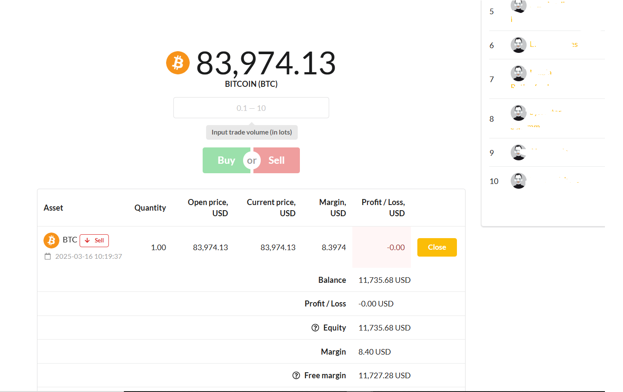Click the avatar of leaderboard rank 9
Viewport: 623px width, 392px height.
518,152
